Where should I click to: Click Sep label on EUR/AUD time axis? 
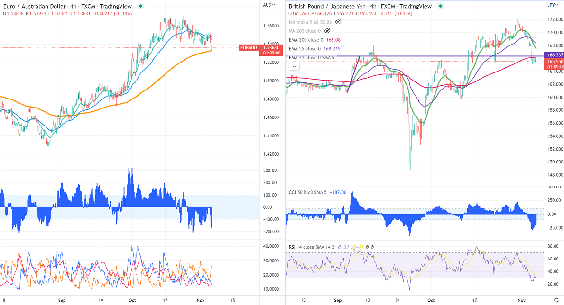(x=62, y=300)
